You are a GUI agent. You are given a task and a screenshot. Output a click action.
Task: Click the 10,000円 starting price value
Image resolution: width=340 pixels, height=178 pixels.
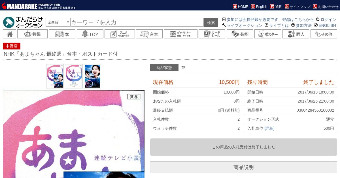pyautogui.click(x=231, y=92)
